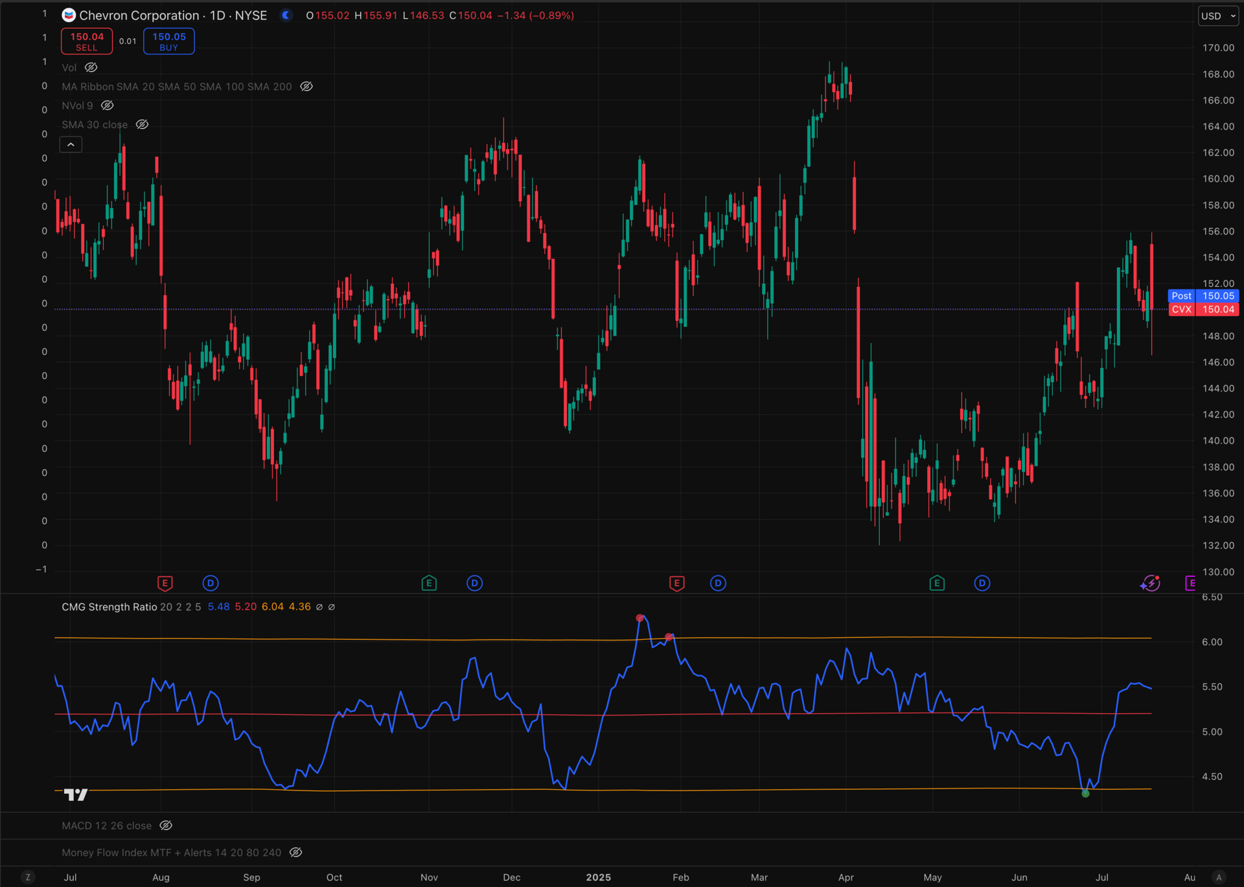Viewport: 1244px width, 887px height.
Task: Click the blue 5.48 value in CMG legend
Action: coord(218,607)
